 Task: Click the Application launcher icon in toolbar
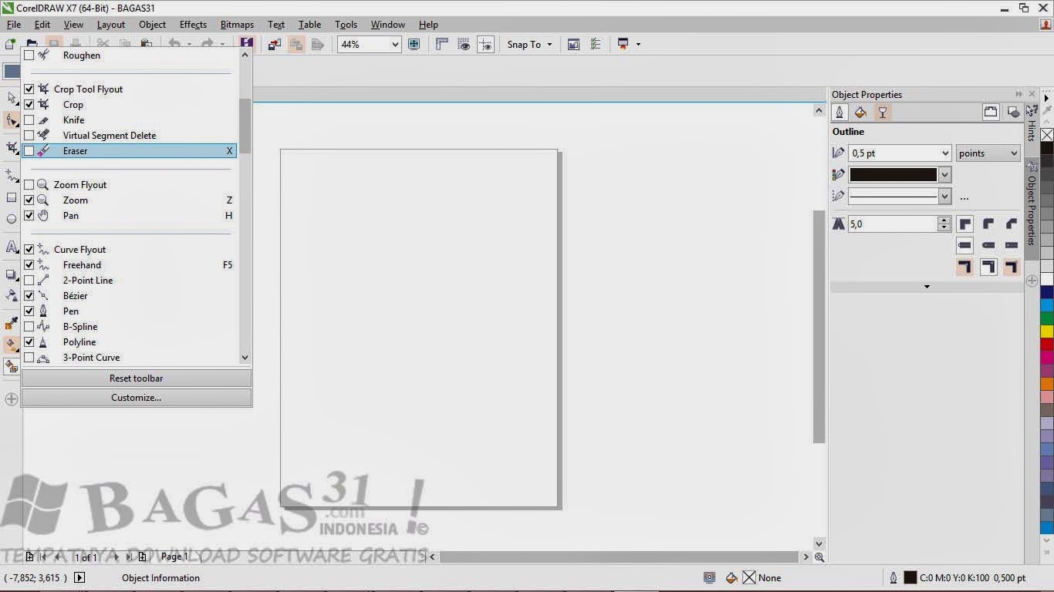(623, 44)
